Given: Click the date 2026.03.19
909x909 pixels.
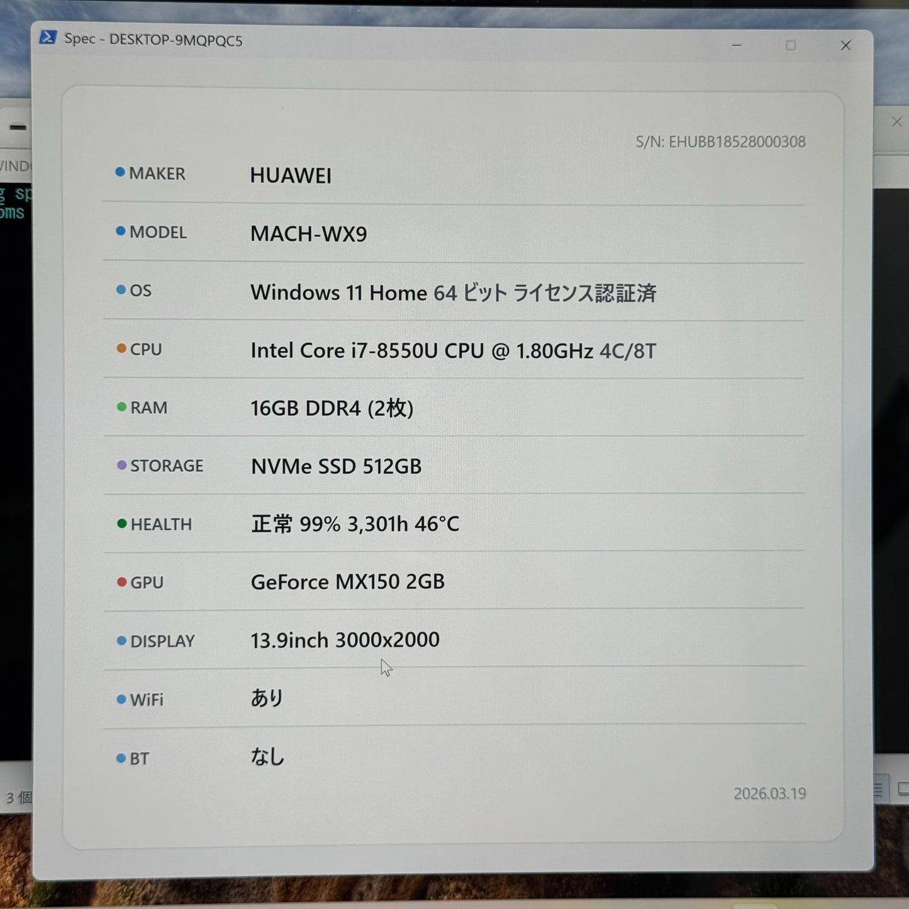Looking at the screenshot, I should point(770,793).
